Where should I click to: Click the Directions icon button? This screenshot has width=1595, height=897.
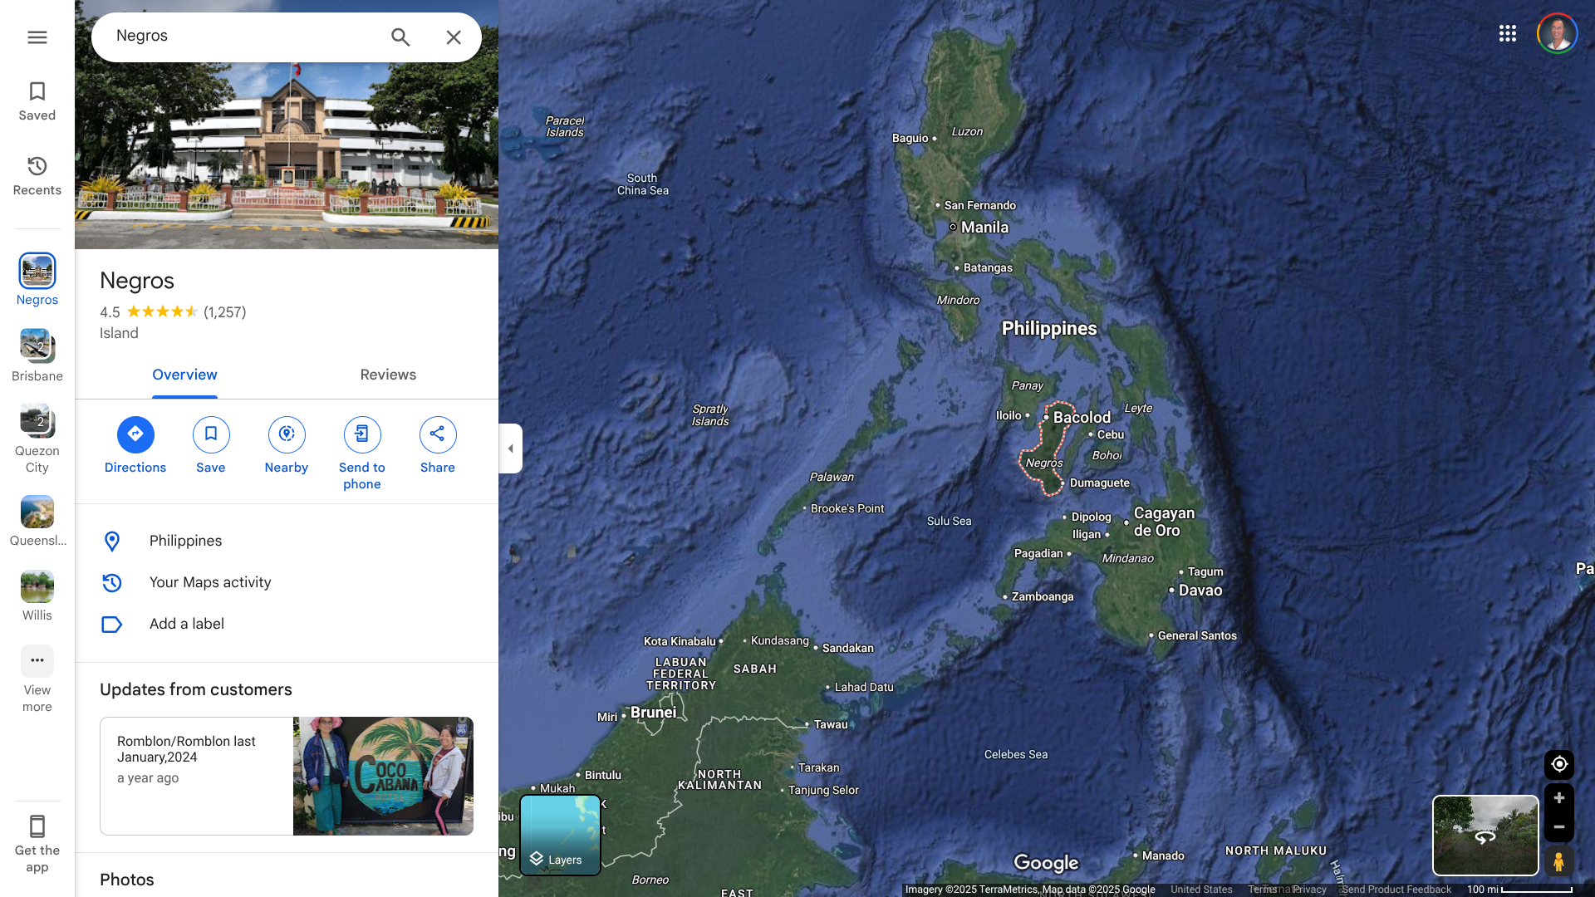tap(135, 434)
